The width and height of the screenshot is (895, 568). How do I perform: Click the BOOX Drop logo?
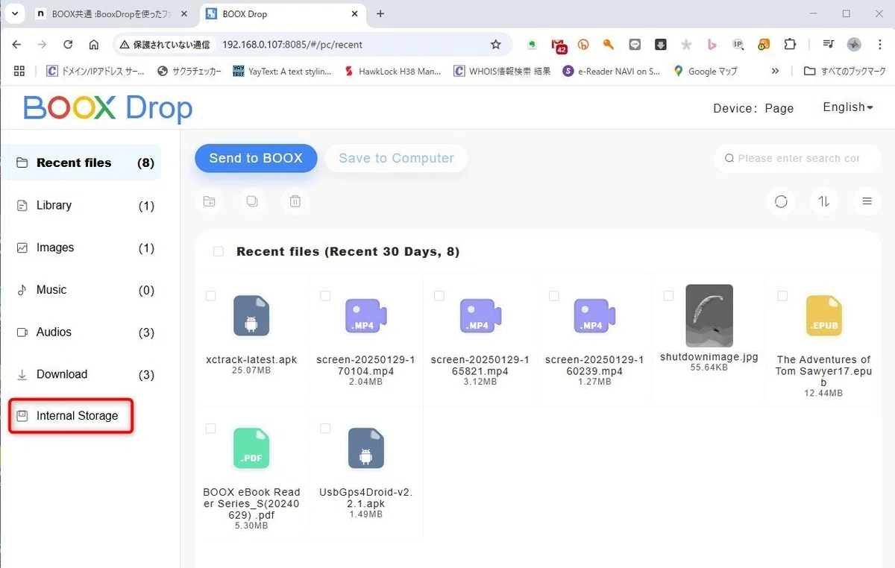(x=108, y=108)
